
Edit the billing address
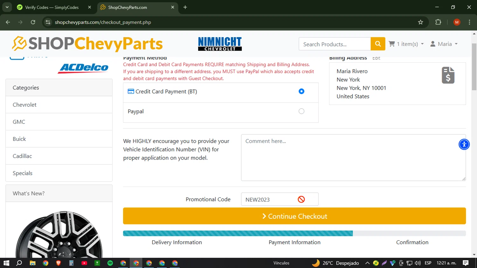pyautogui.click(x=376, y=58)
